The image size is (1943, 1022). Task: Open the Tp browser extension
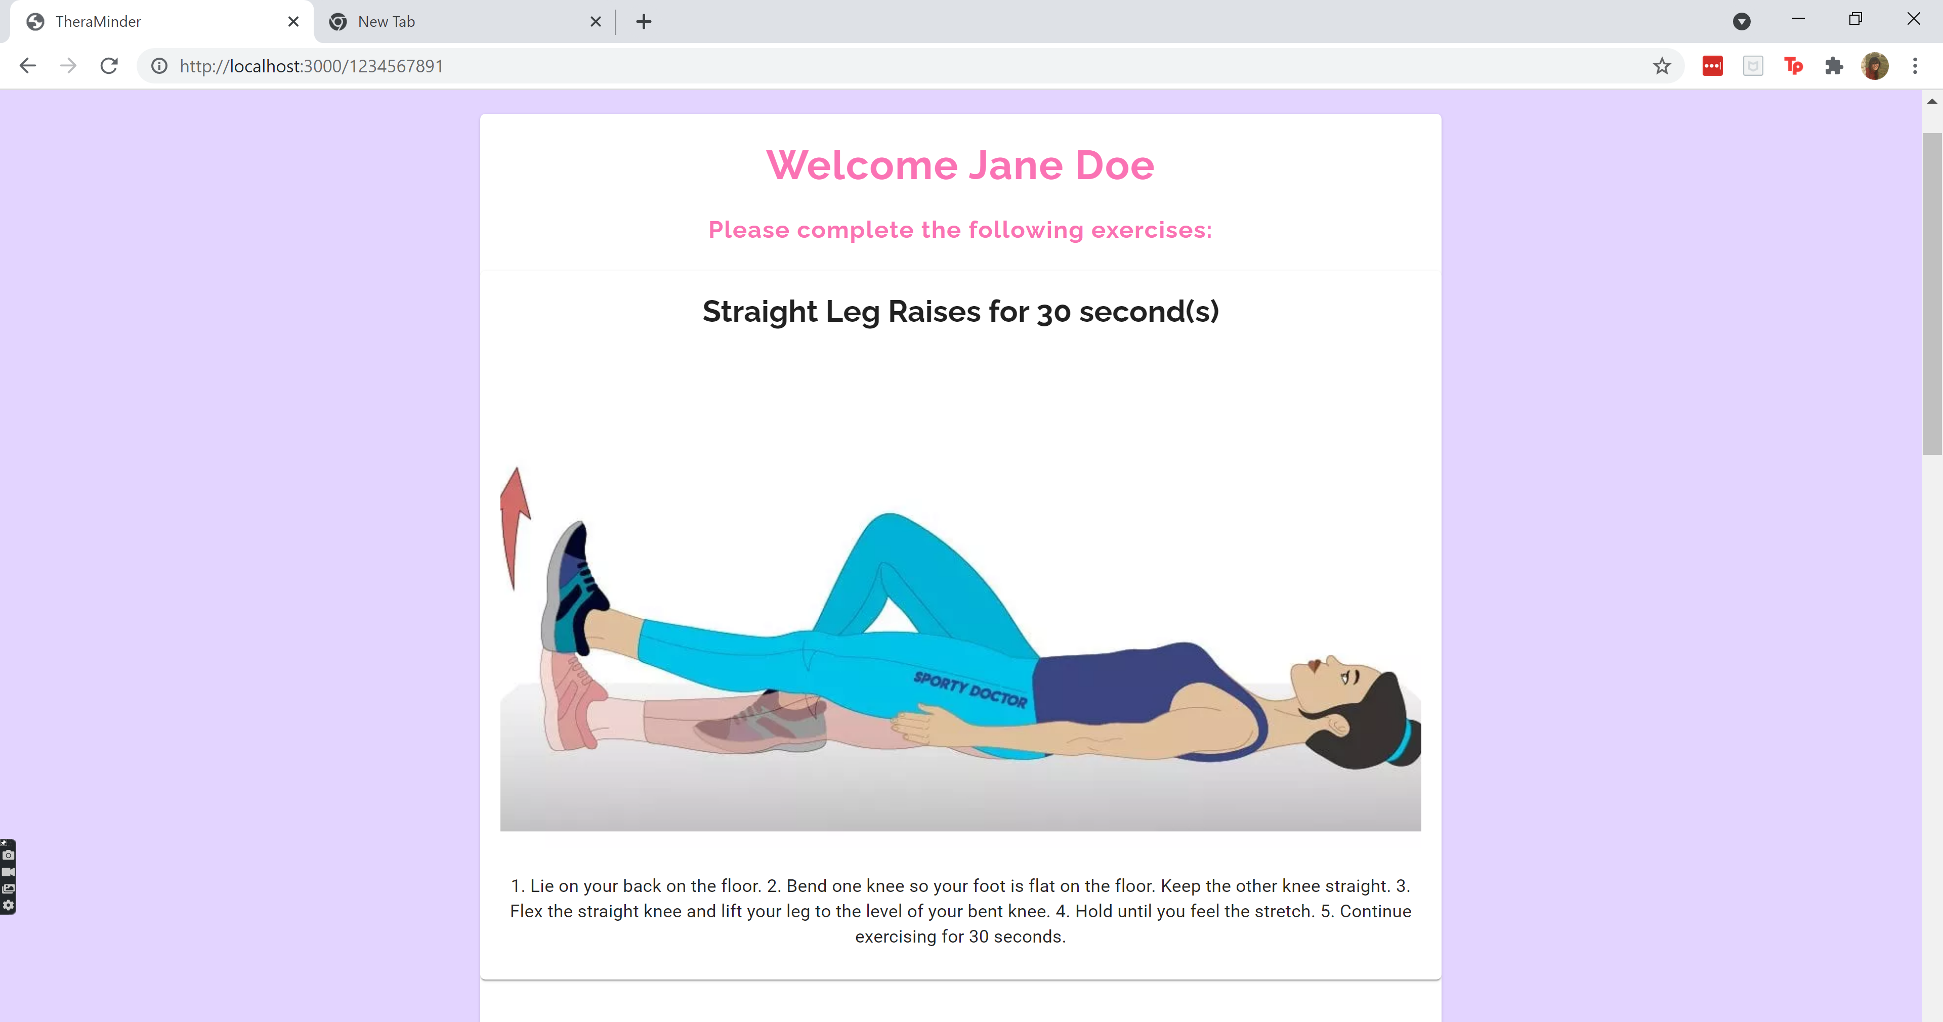[x=1794, y=66]
